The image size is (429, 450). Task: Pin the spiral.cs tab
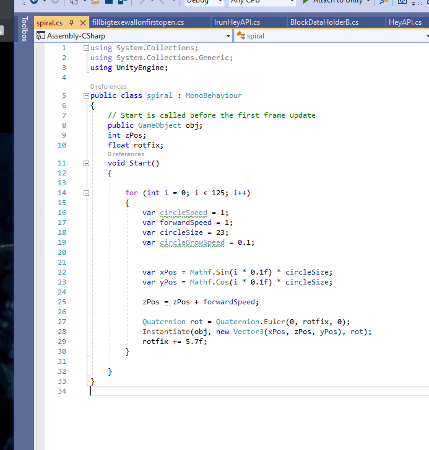click(x=72, y=23)
